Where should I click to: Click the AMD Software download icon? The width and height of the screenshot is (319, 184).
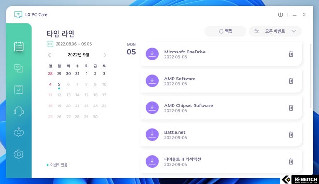click(x=152, y=80)
